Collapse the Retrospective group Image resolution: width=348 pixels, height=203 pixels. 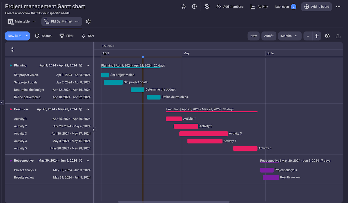point(88,160)
